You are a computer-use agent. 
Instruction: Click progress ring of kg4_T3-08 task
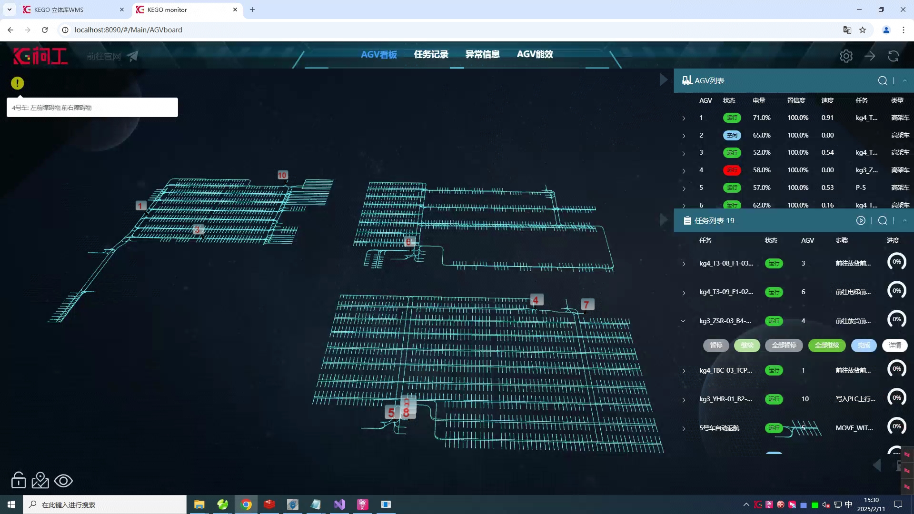tap(896, 262)
